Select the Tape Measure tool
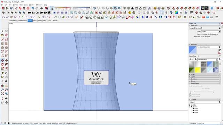This screenshot has width=223, height=125. point(2,73)
